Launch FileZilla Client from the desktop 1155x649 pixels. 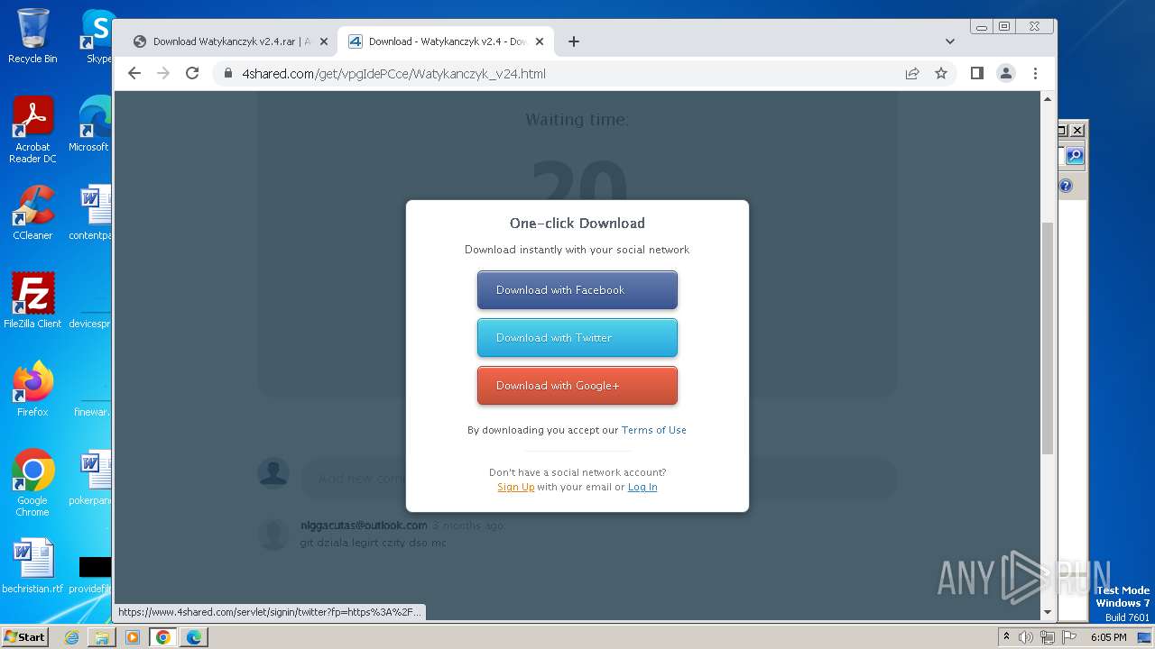point(32,300)
